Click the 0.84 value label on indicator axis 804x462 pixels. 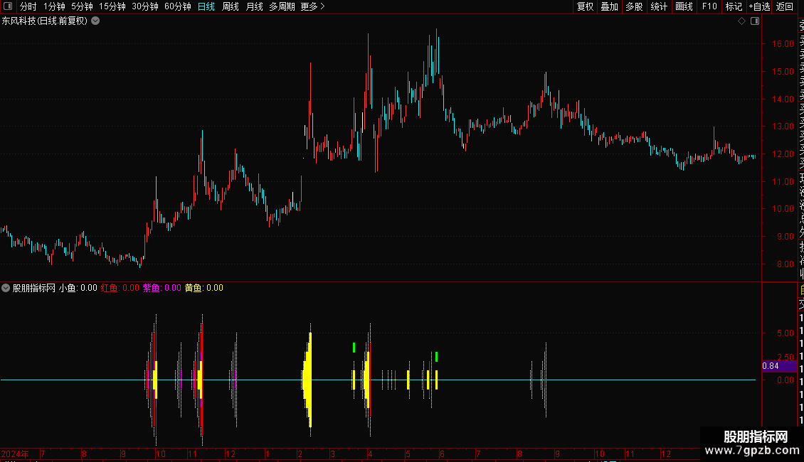click(x=771, y=366)
